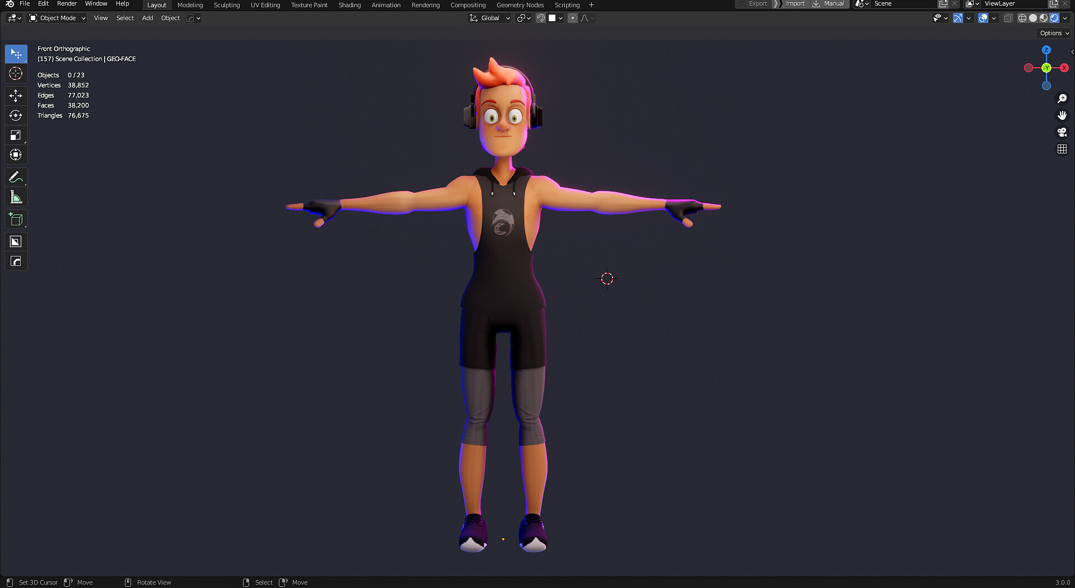Activate the Scale tool
The height and width of the screenshot is (588, 1075).
tap(16, 135)
